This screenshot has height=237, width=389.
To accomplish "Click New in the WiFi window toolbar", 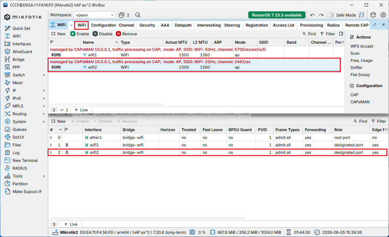I will point(58,34).
